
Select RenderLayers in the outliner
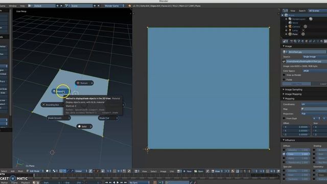[x=298, y=19]
